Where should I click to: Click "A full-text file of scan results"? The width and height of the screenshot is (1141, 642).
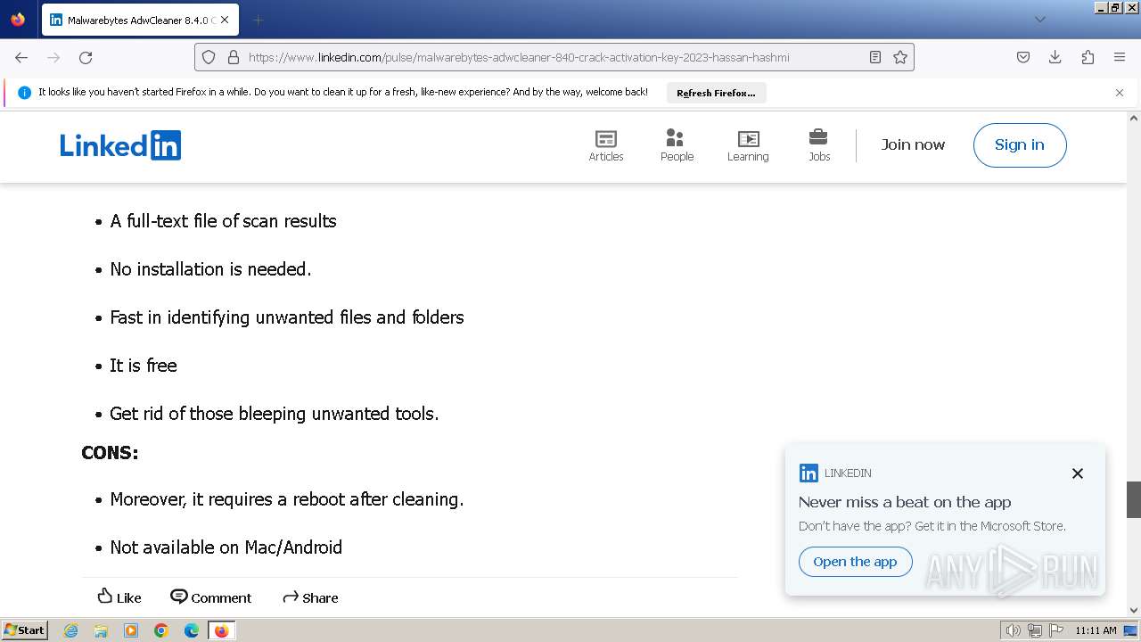pyautogui.click(x=223, y=221)
